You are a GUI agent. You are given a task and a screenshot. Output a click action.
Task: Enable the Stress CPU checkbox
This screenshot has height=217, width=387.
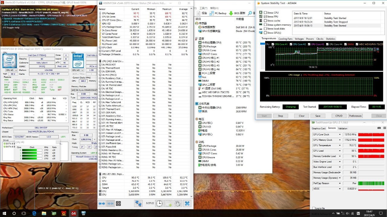coord(265,13)
